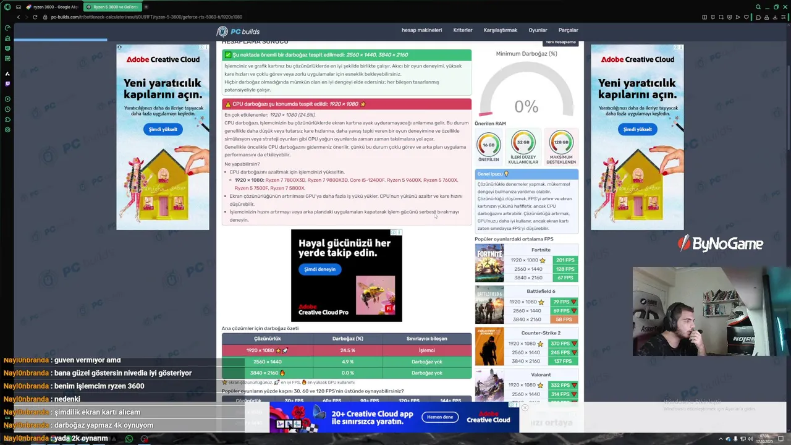This screenshot has width=791, height=445.
Task: Click the Valorant 332 FPS value
Action: click(563, 385)
